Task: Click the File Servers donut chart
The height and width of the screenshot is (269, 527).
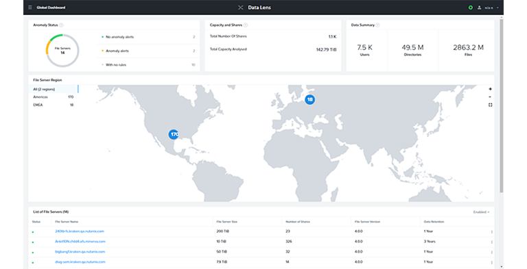Action: (62, 51)
